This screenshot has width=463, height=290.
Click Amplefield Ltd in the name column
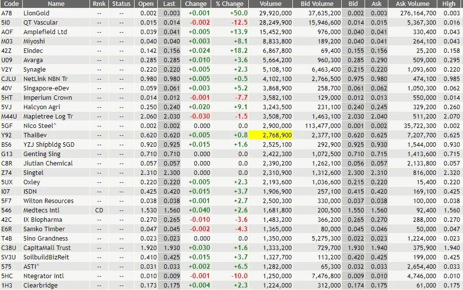tap(45, 32)
